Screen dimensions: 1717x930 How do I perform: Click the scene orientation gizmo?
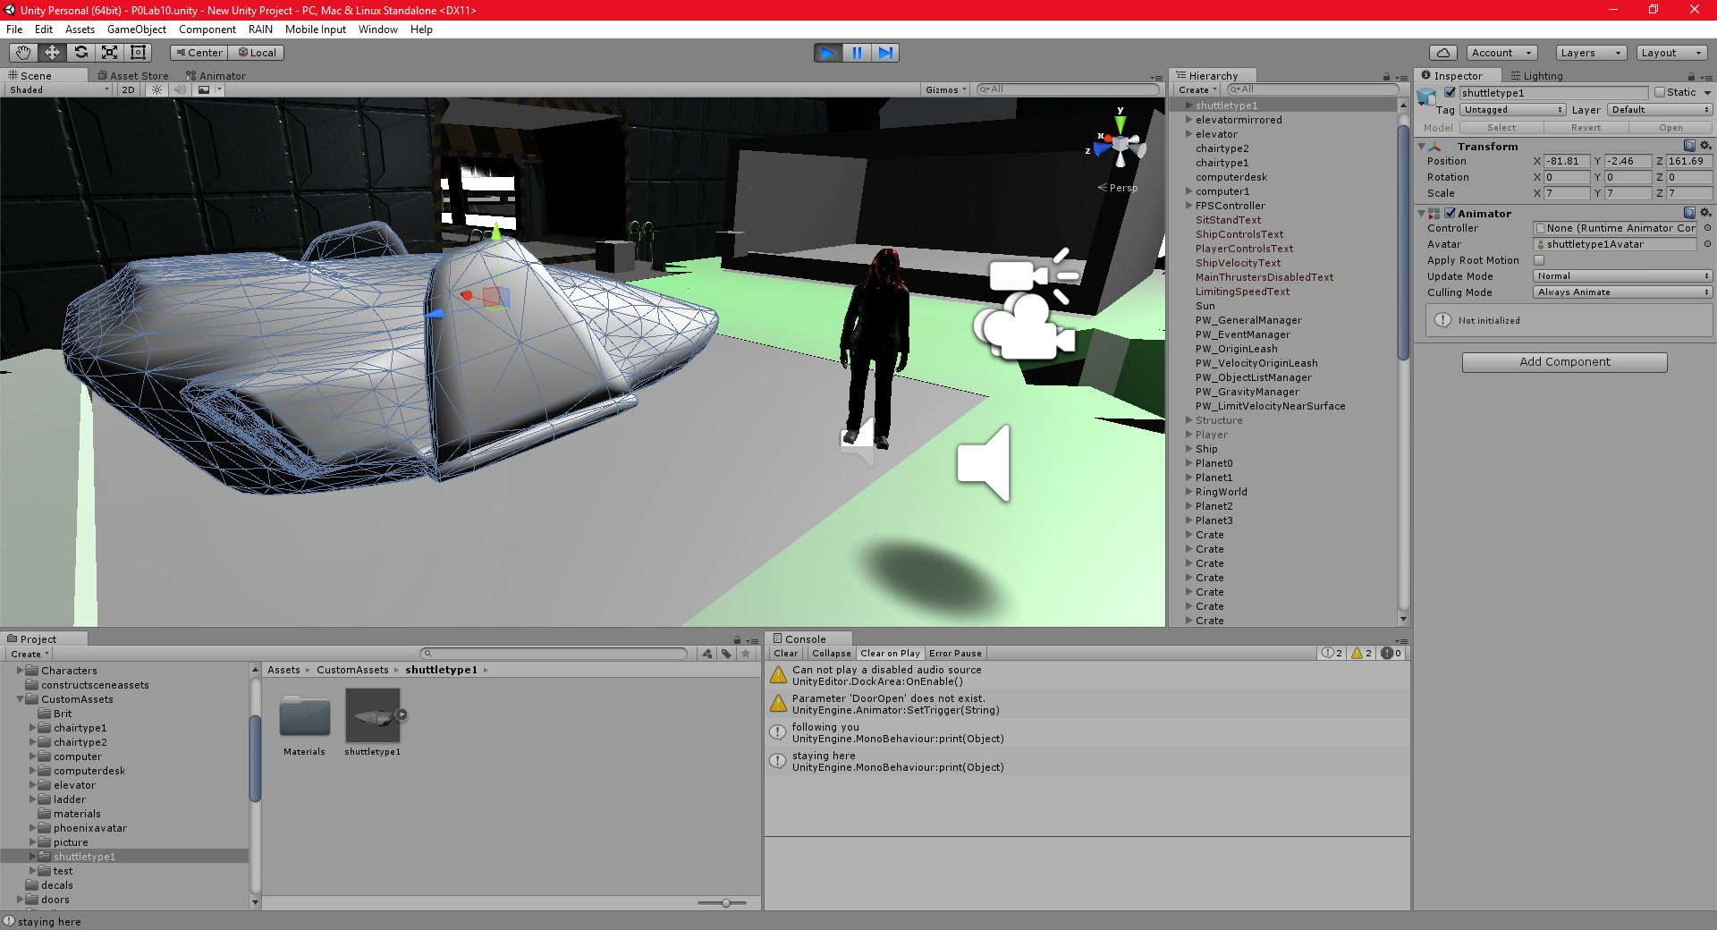point(1119,143)
